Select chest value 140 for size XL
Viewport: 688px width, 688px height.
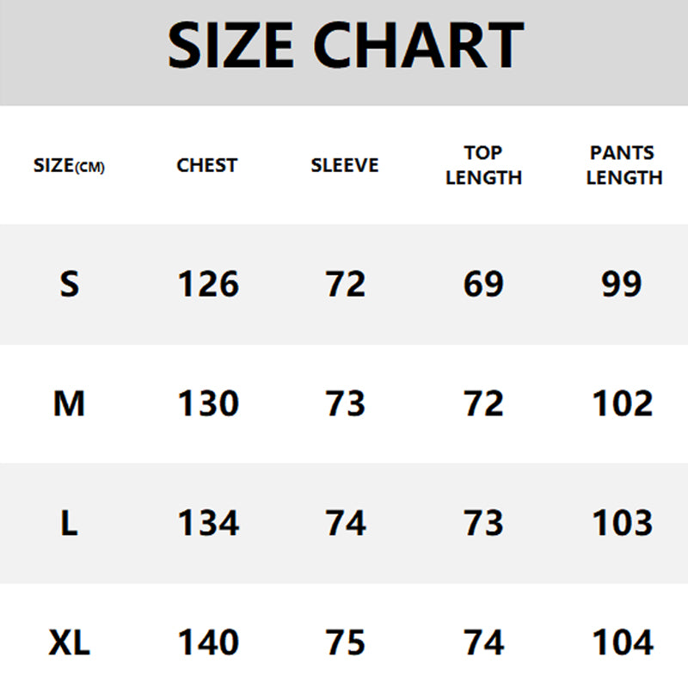point(208,642)
